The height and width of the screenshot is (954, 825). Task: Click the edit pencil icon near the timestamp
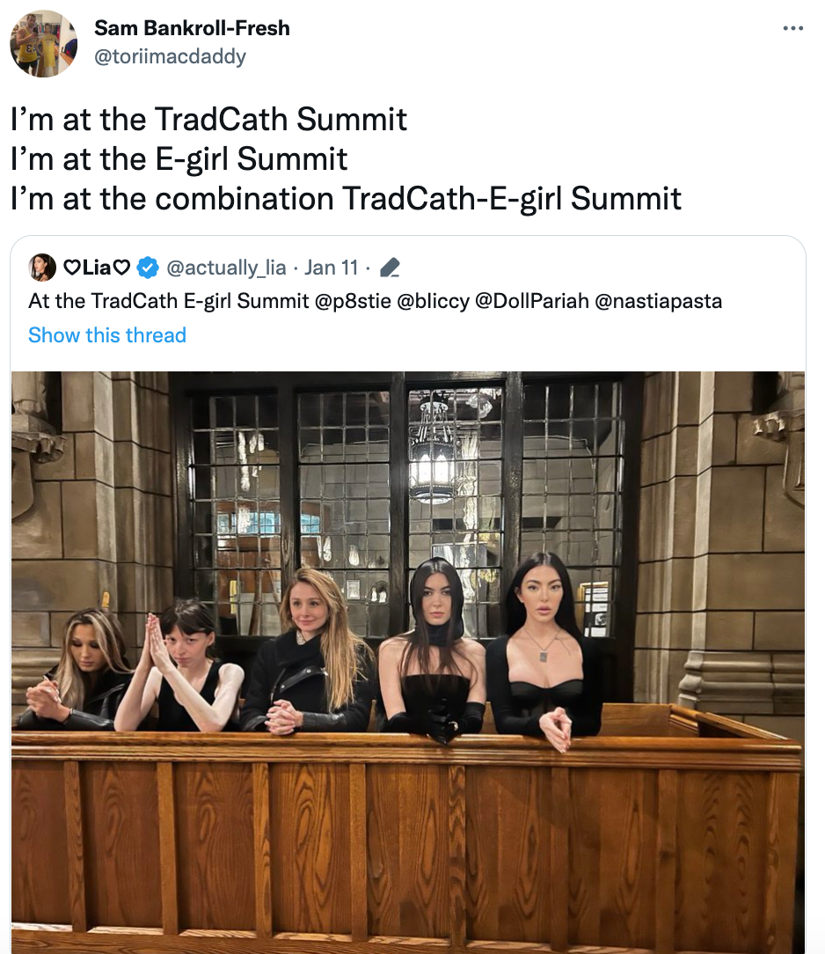[389, 267]
